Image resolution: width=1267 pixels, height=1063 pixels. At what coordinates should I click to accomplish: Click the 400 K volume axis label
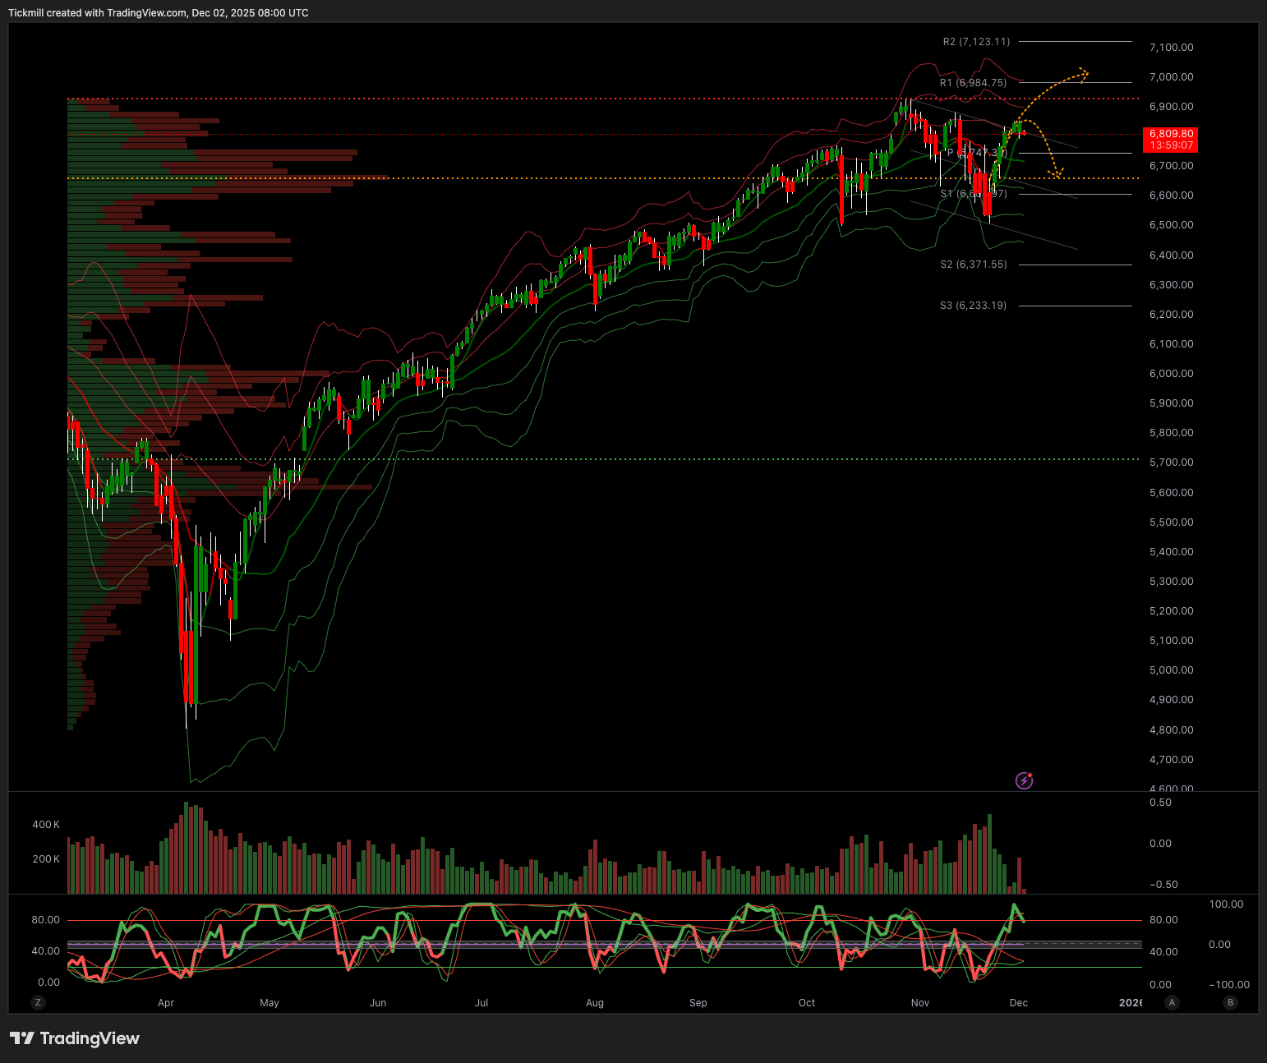pos(46,825)
